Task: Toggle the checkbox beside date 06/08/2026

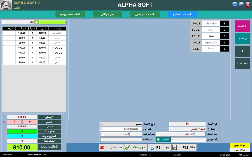Action: click(140, 129)
